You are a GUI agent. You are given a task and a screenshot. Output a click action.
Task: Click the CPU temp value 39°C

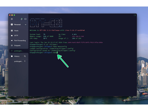click(45, 38)
